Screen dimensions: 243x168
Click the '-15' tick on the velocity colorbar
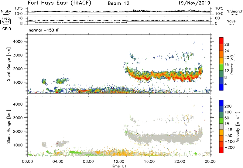click(228, 129)
